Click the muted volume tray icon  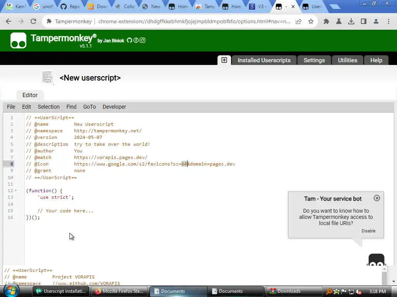(359, 292)
